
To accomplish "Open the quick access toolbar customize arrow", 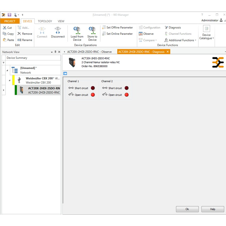I will 23,15.
